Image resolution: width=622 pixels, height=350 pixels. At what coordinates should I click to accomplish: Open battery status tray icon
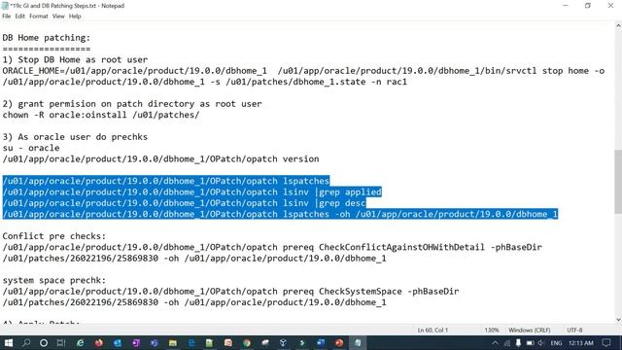point(530,343)
